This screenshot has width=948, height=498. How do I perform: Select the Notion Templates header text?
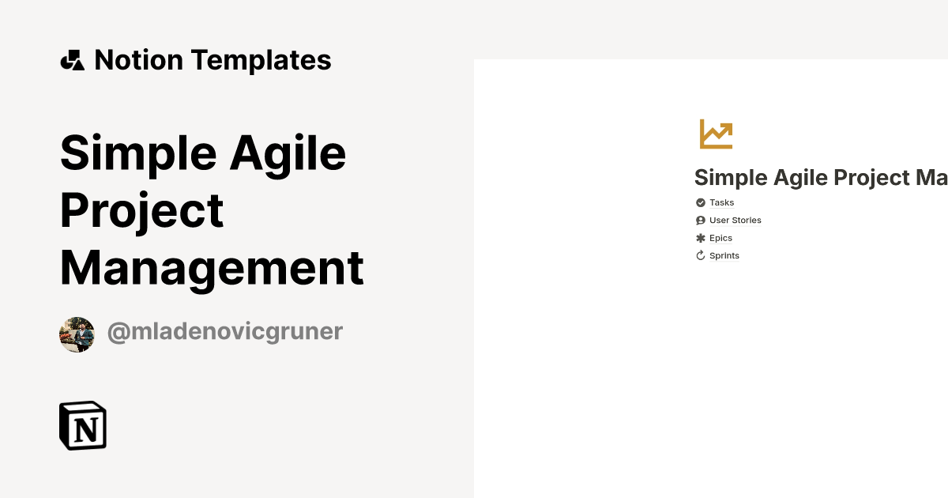pyautogui.click(x=212, y=59)
